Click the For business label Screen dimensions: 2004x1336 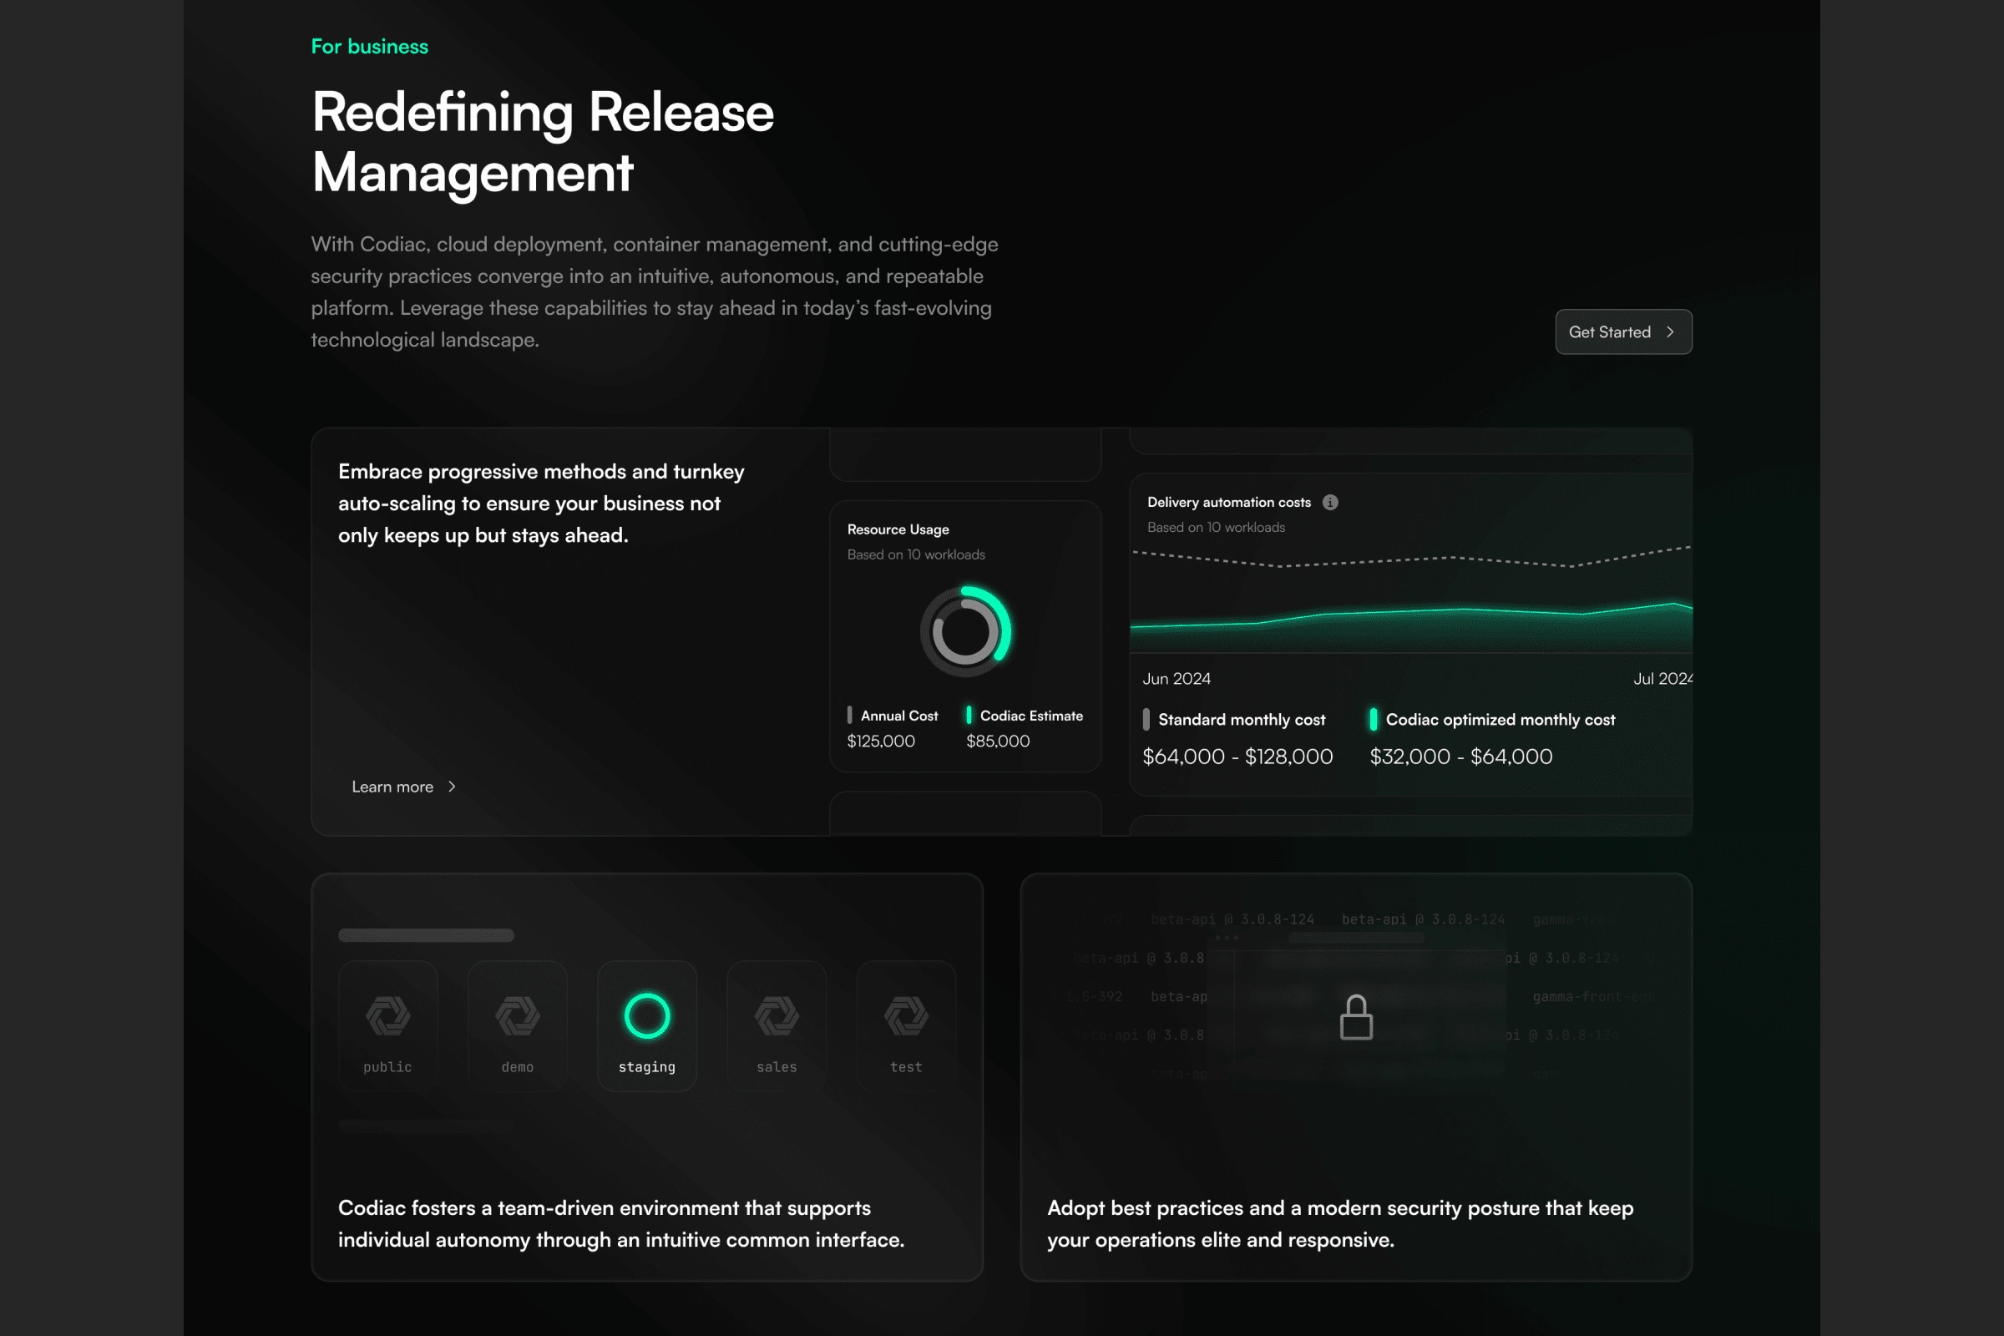pos(370,46)
